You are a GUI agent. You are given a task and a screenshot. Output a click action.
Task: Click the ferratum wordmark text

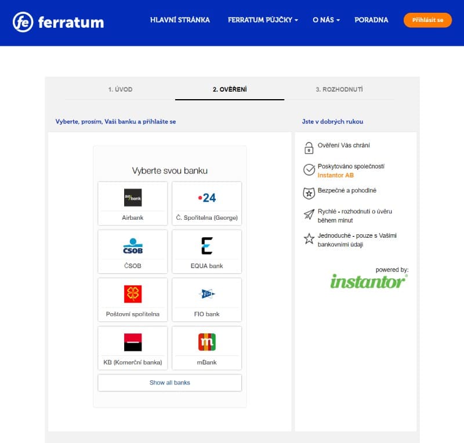point(71,23)
